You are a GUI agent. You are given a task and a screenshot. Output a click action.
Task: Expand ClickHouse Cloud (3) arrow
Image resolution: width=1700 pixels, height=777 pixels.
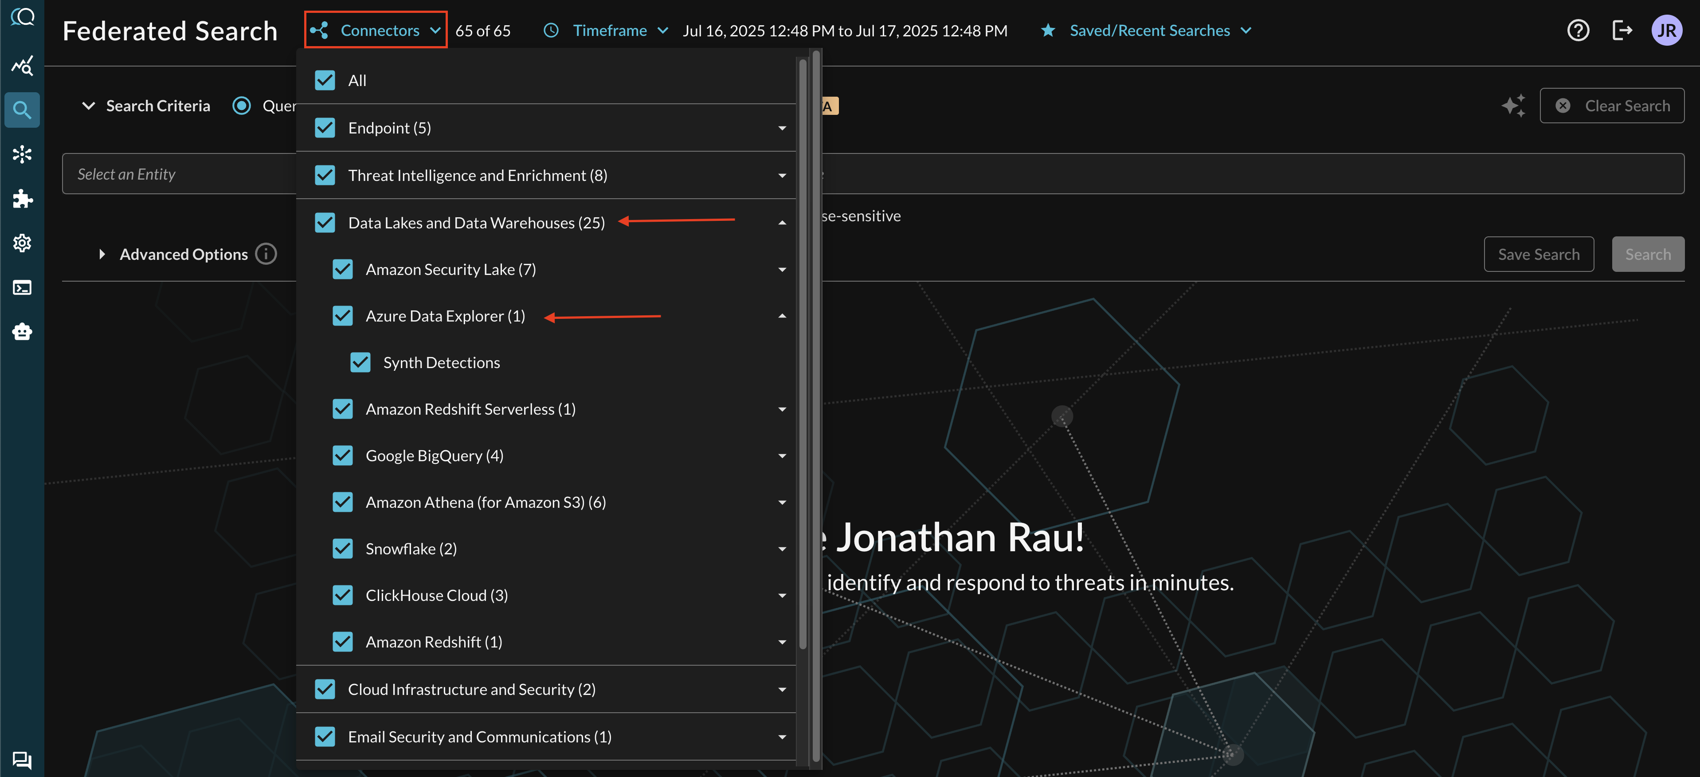(782, 596)
